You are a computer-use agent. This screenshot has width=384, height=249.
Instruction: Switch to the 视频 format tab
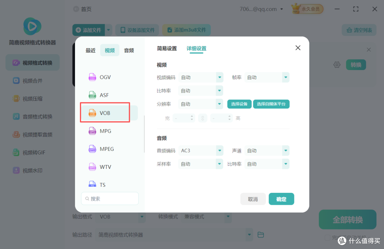pos(110,50)
